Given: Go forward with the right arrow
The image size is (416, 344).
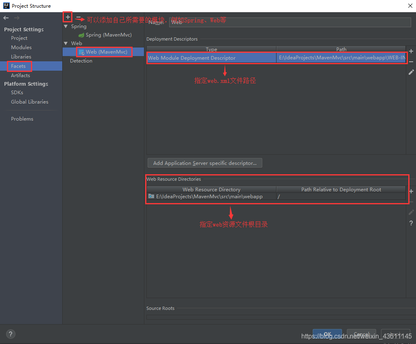Looking at the screenshot, I should tap(17, 18).
